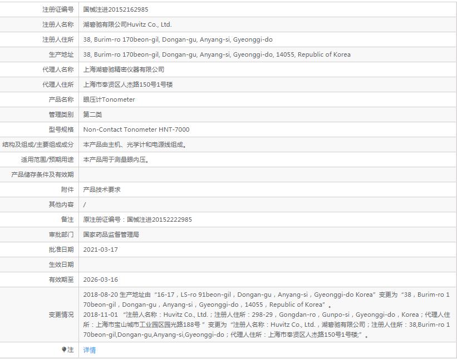Viewport: 457px width, 359px height.
Task: Select registration number 国械注进20152162985
Action: tap(116, 9)
